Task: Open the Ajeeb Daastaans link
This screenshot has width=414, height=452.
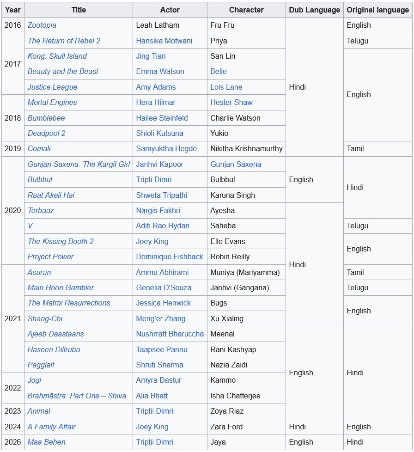Action: coord(55,334)
